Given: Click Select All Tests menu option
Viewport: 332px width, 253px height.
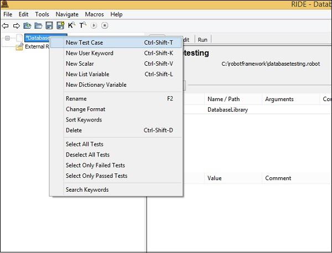Looking at the screenshot, I should point(84,144).
